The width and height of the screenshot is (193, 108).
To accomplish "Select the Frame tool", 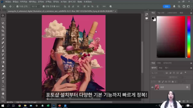I will pos(3,35).
